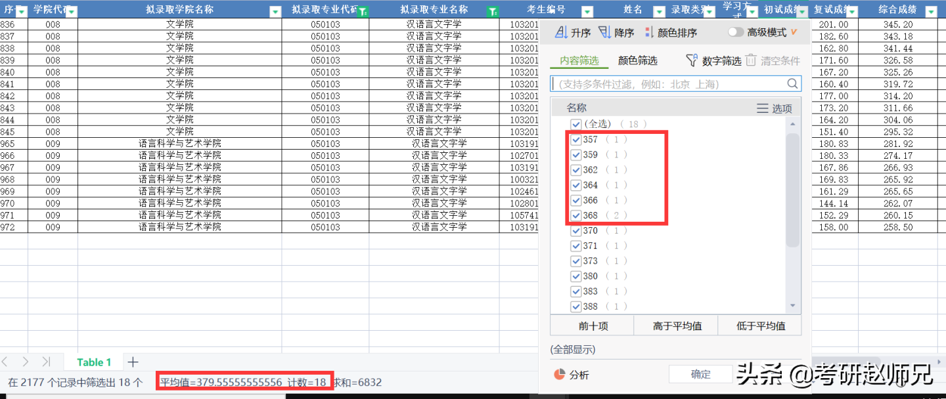Image resolution: width=946 pixels, height=399 pixels.
Task: Click the magnifier icon in filter search box
Action: click(792, 83)
